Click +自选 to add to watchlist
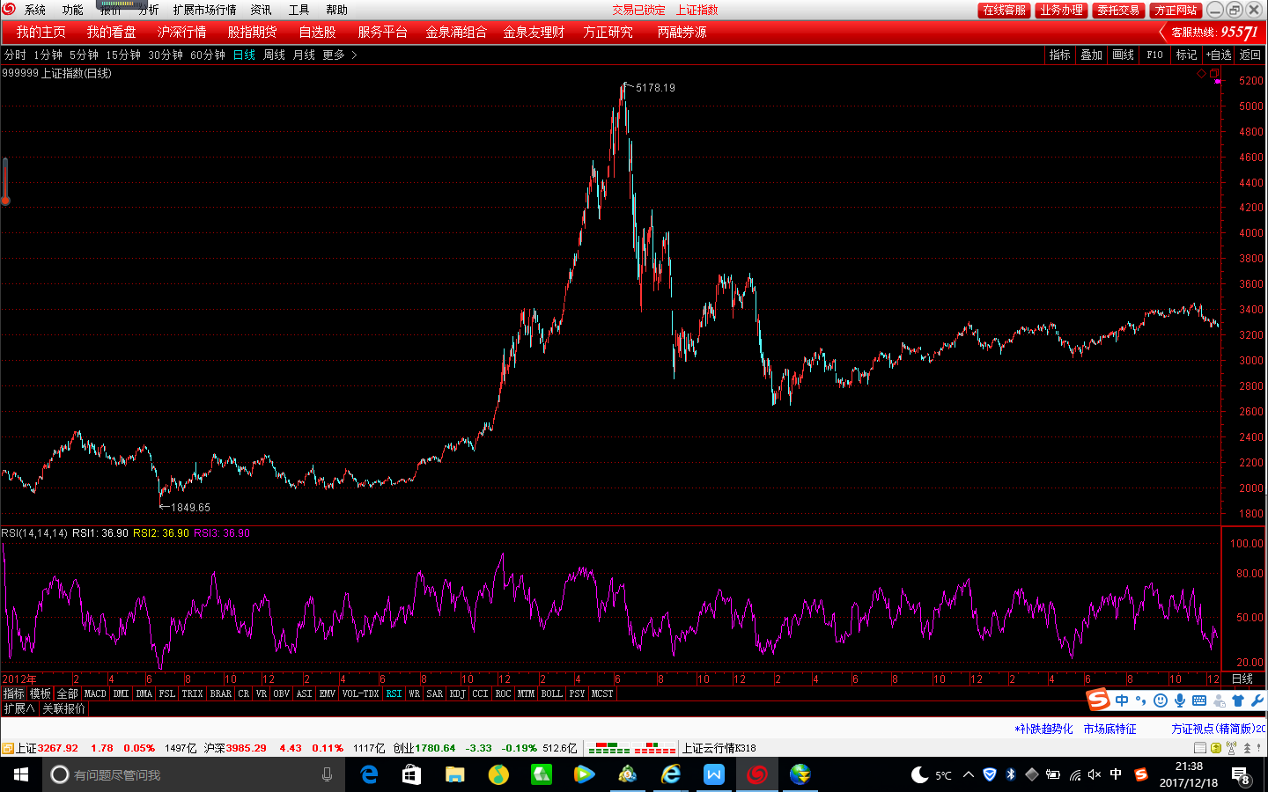The width and height of the screenshot is (1268, 792). click(1219, 55)
